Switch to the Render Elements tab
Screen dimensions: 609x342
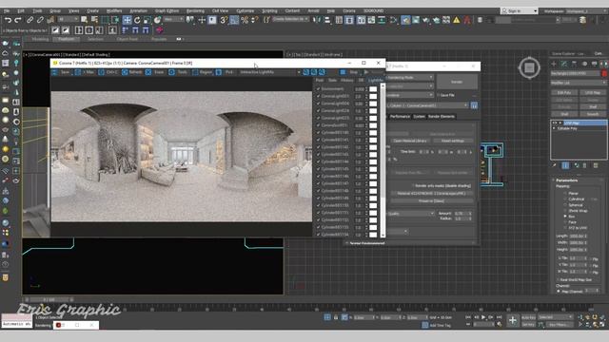[442, 116]
